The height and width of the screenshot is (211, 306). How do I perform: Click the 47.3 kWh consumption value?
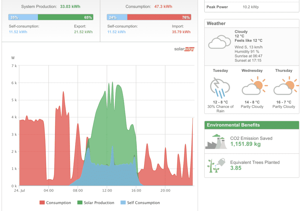pyautogui.click(x=163, y=6)
